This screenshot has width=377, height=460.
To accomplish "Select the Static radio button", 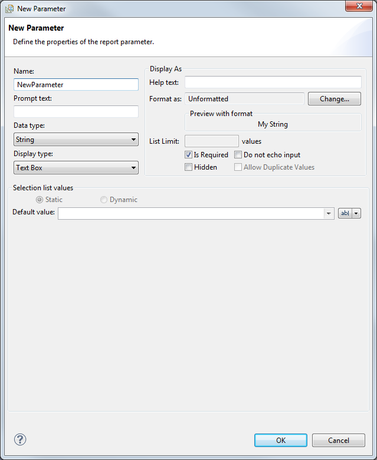I will coord(40,200).
